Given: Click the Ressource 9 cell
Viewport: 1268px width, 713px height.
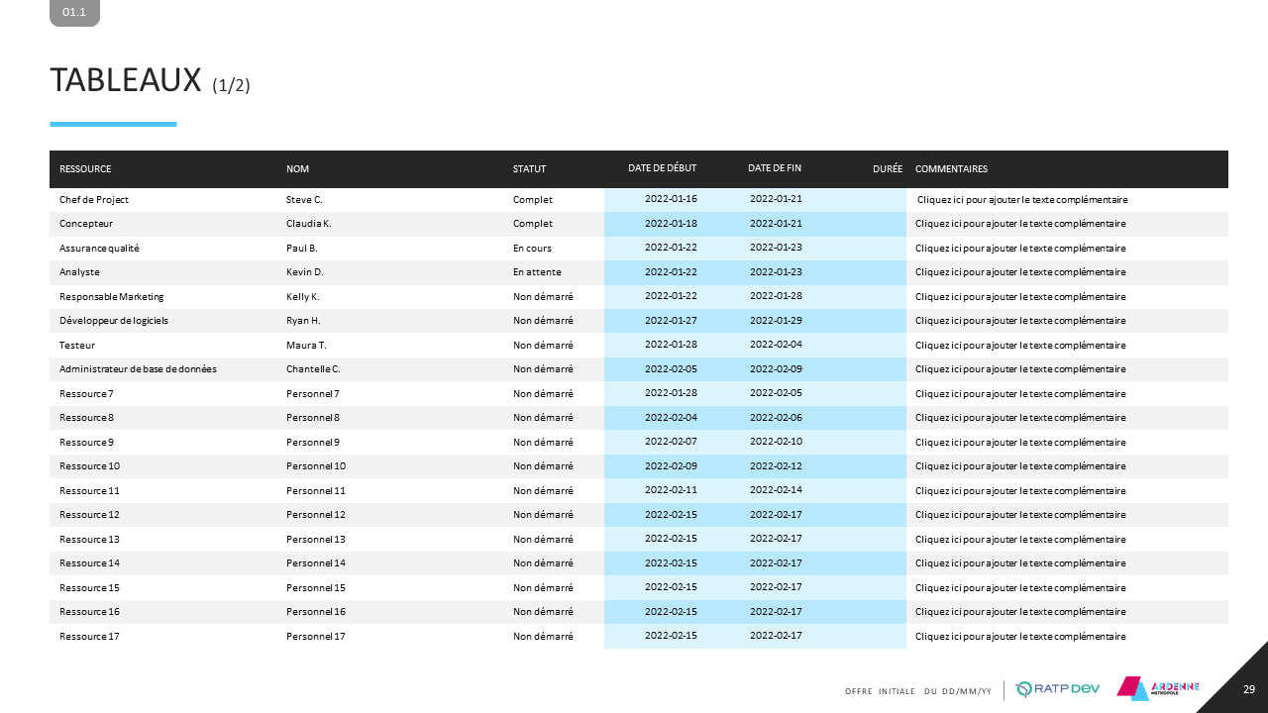Looking at the screenshot, I should [86, 443].
